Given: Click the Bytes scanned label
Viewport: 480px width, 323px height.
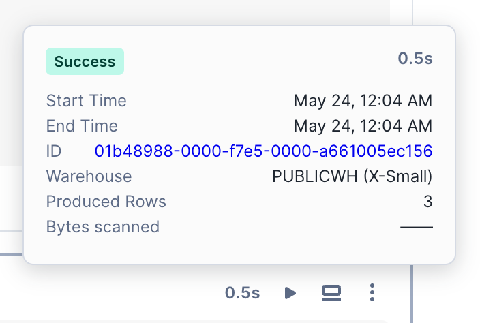Looking at the screenshot, I should click(x=103, y=226).
